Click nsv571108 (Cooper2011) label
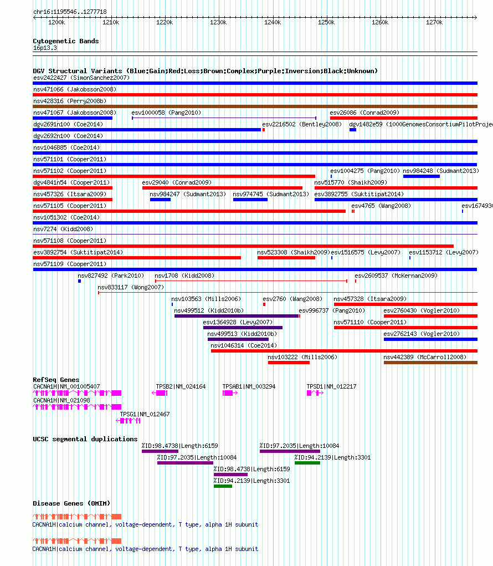 click(x=70, y=241)
